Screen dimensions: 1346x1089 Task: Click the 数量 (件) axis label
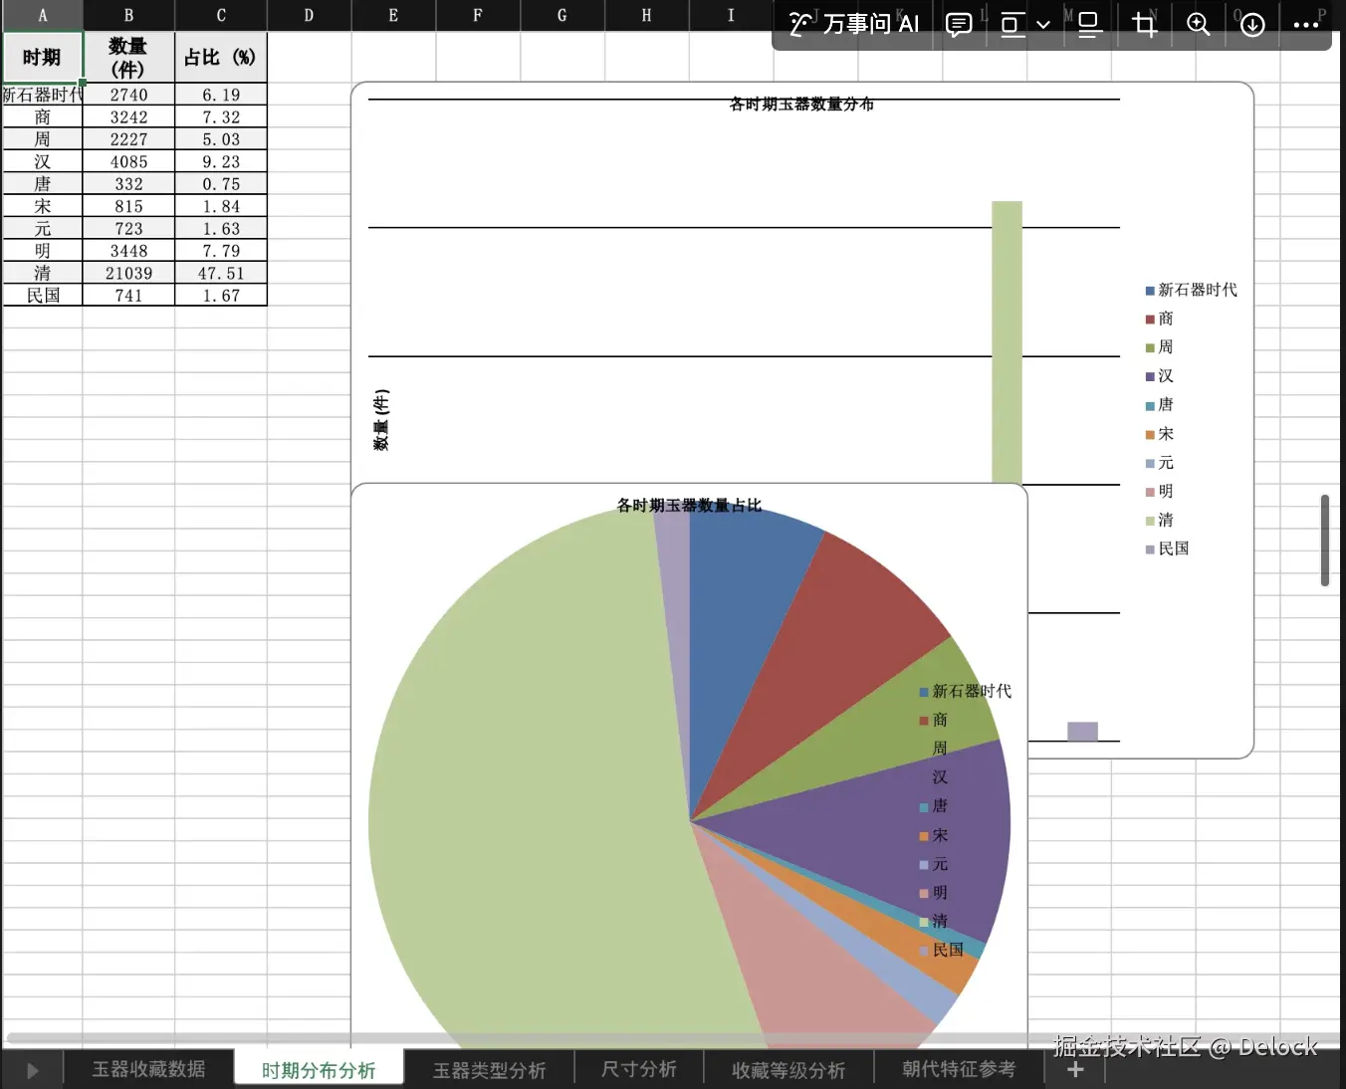coord(381,420)
